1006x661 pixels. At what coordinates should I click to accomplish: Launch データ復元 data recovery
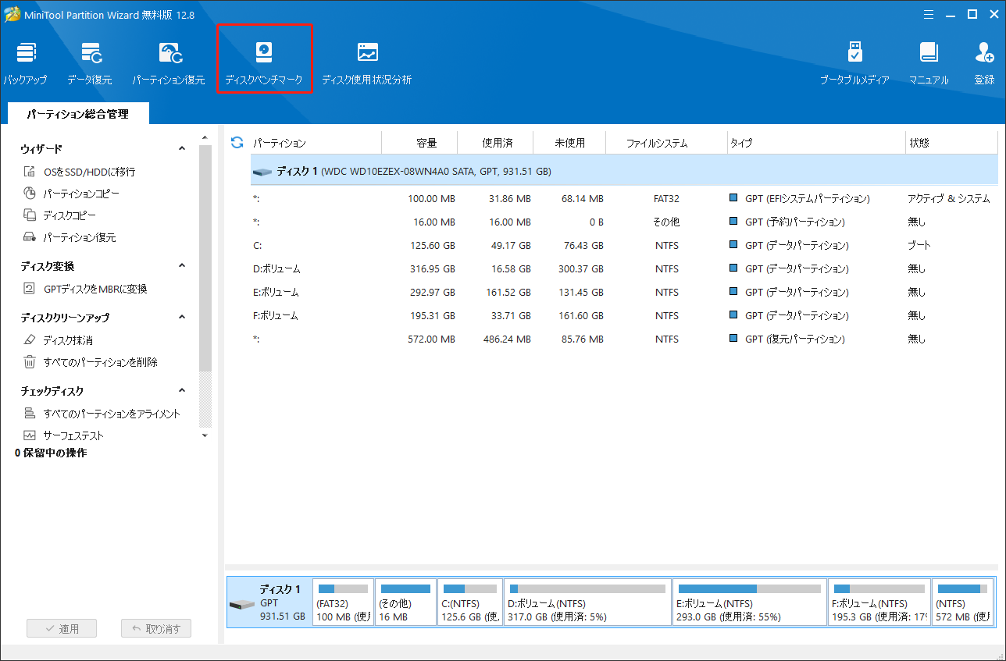click(90, 63)
